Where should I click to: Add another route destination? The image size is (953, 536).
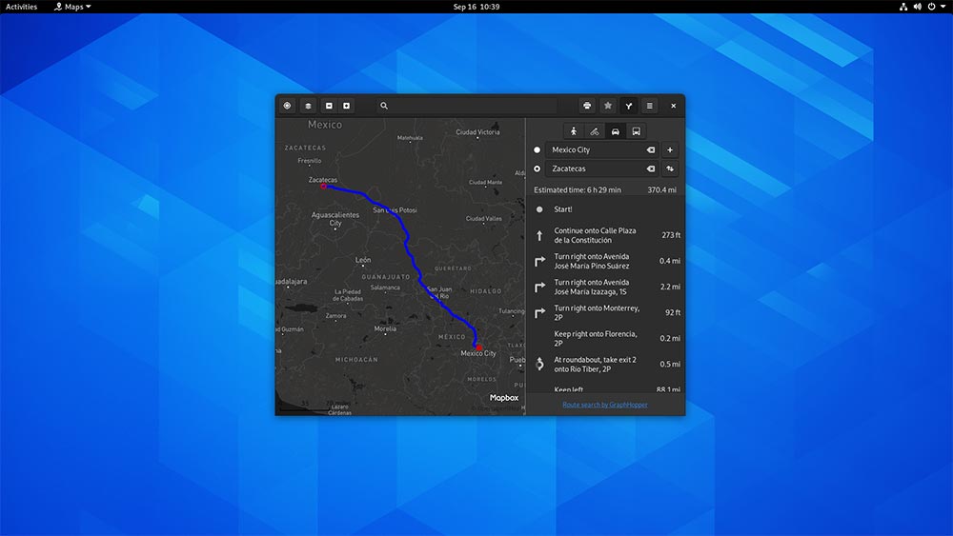670,149
